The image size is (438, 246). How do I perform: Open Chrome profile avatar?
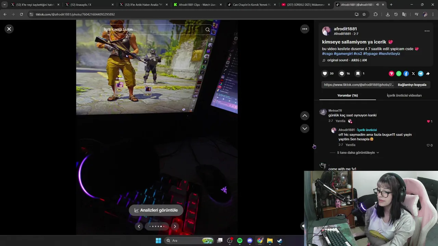click(425, 14)
